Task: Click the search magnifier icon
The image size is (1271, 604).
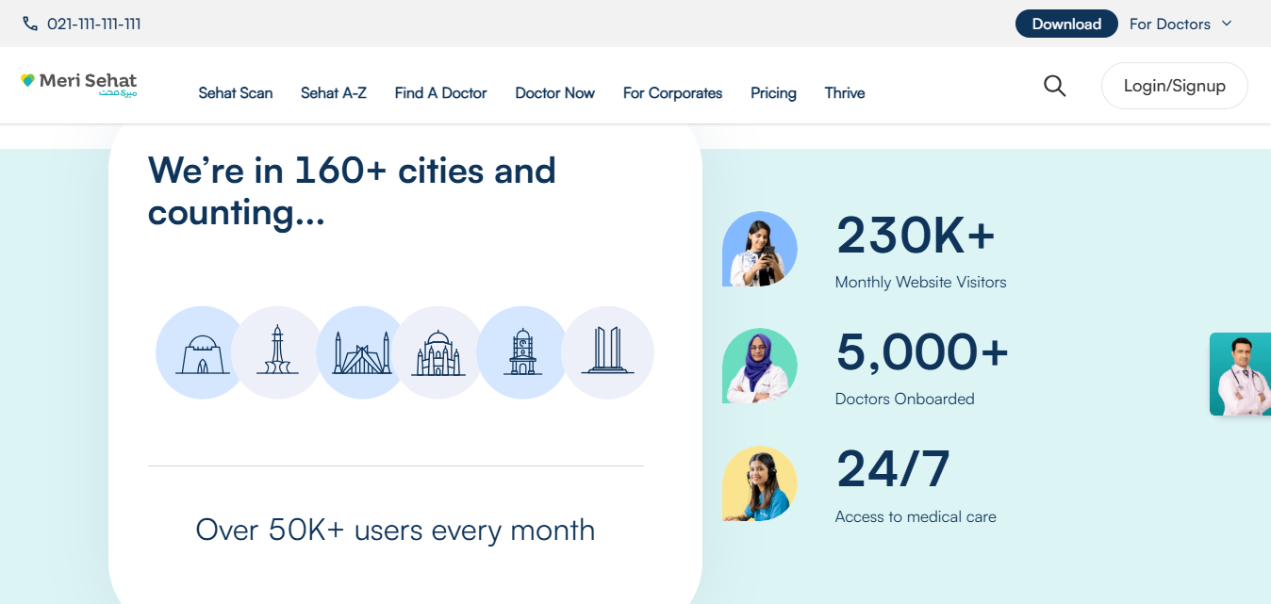Action: (x=1054, y=87)
